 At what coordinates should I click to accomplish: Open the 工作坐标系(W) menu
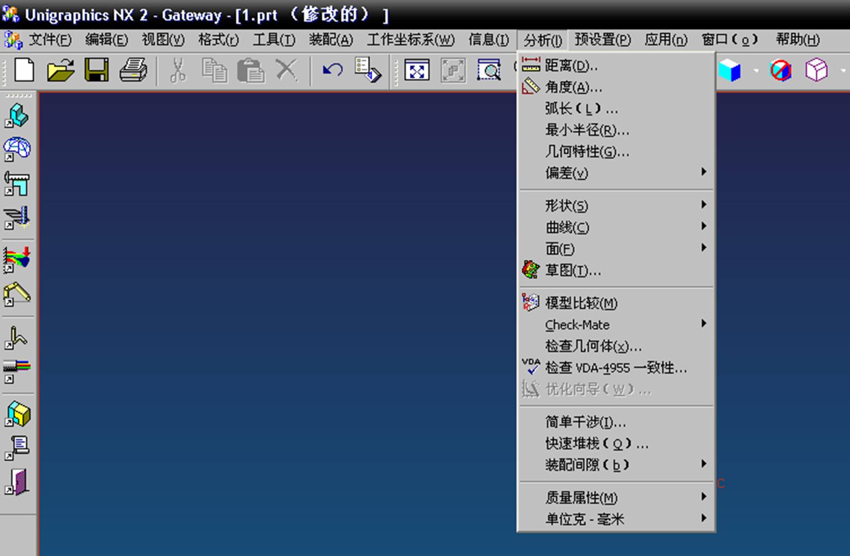click(410, 40)
